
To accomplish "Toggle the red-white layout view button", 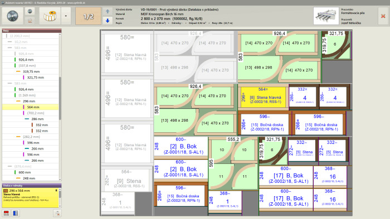I will click(6, 213).
